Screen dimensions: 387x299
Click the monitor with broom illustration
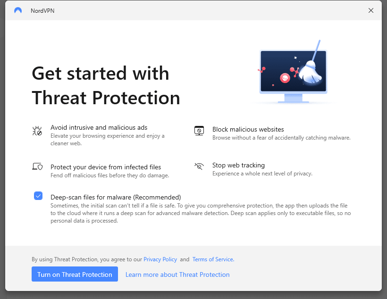[294, 72]
